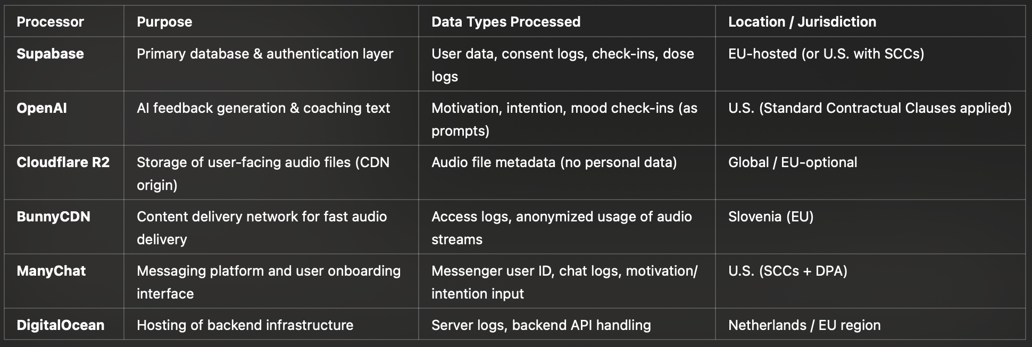
Task: Select the BunnyCDN processor cell
Action: (x=53, y=217)
